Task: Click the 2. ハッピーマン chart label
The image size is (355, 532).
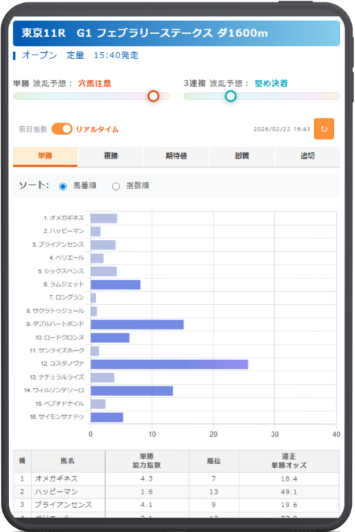Action: [x=63, y=231]
